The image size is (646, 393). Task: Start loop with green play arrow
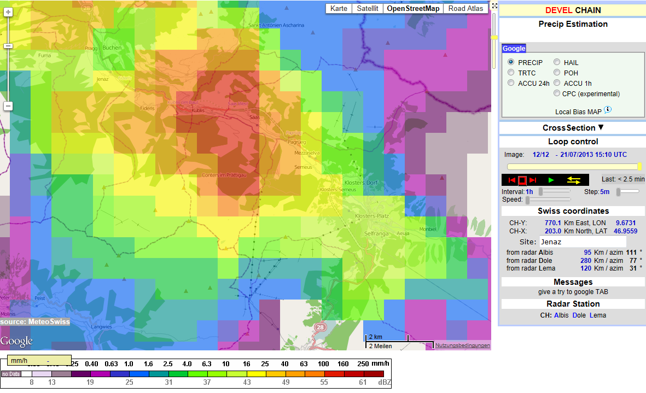551,180
